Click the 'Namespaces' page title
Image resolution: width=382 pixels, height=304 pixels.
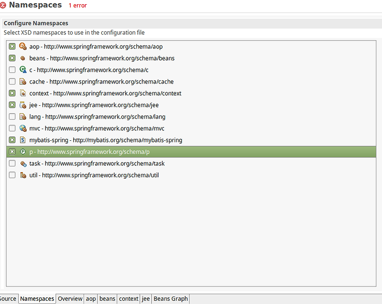pyautogui.click(x=36, y=5)
